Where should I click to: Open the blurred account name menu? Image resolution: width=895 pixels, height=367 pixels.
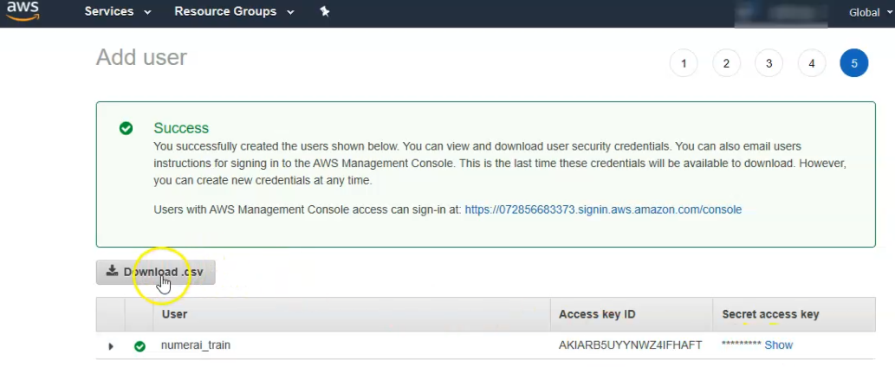click(x=781, y=12)
